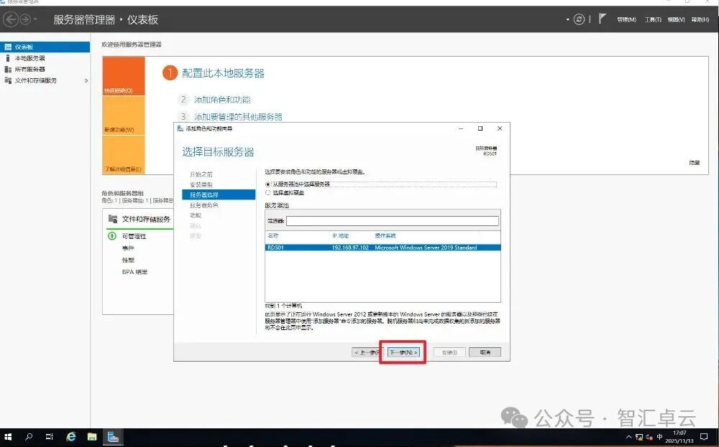
Task: Click the 下一步(N) button in the wizard
Action: [403, 352]
